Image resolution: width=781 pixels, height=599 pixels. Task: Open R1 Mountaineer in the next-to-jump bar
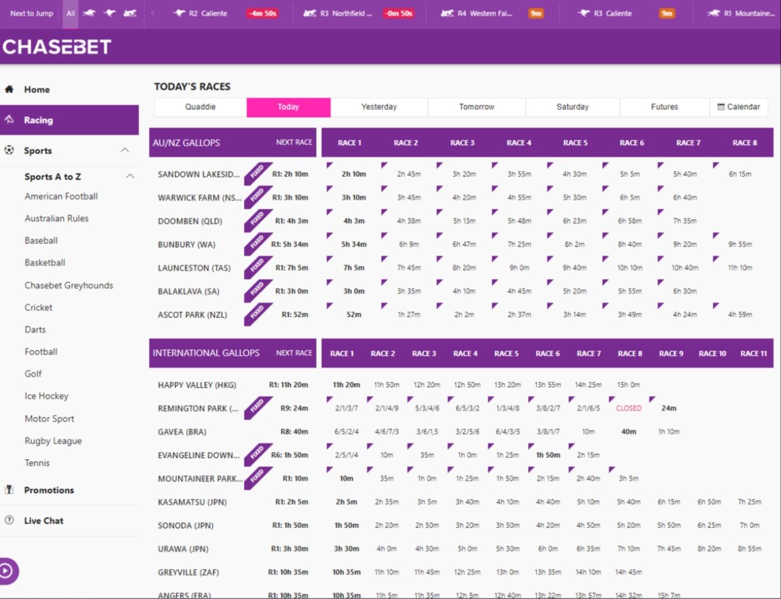point(741,13)
